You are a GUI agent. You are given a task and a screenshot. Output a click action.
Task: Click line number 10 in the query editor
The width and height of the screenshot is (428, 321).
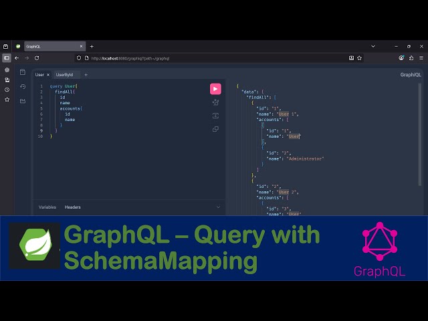(x=40, y=136)
